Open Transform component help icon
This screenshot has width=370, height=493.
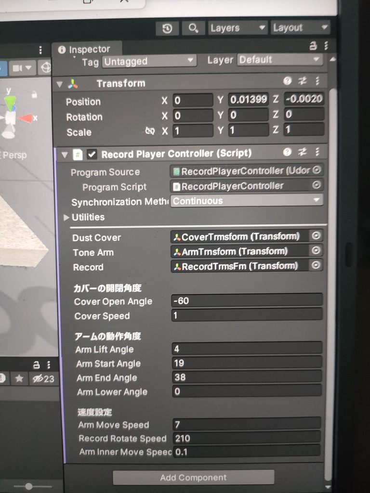coord(287,81)
